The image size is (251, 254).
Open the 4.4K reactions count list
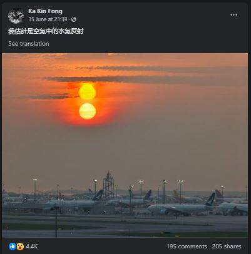point(32,246)
